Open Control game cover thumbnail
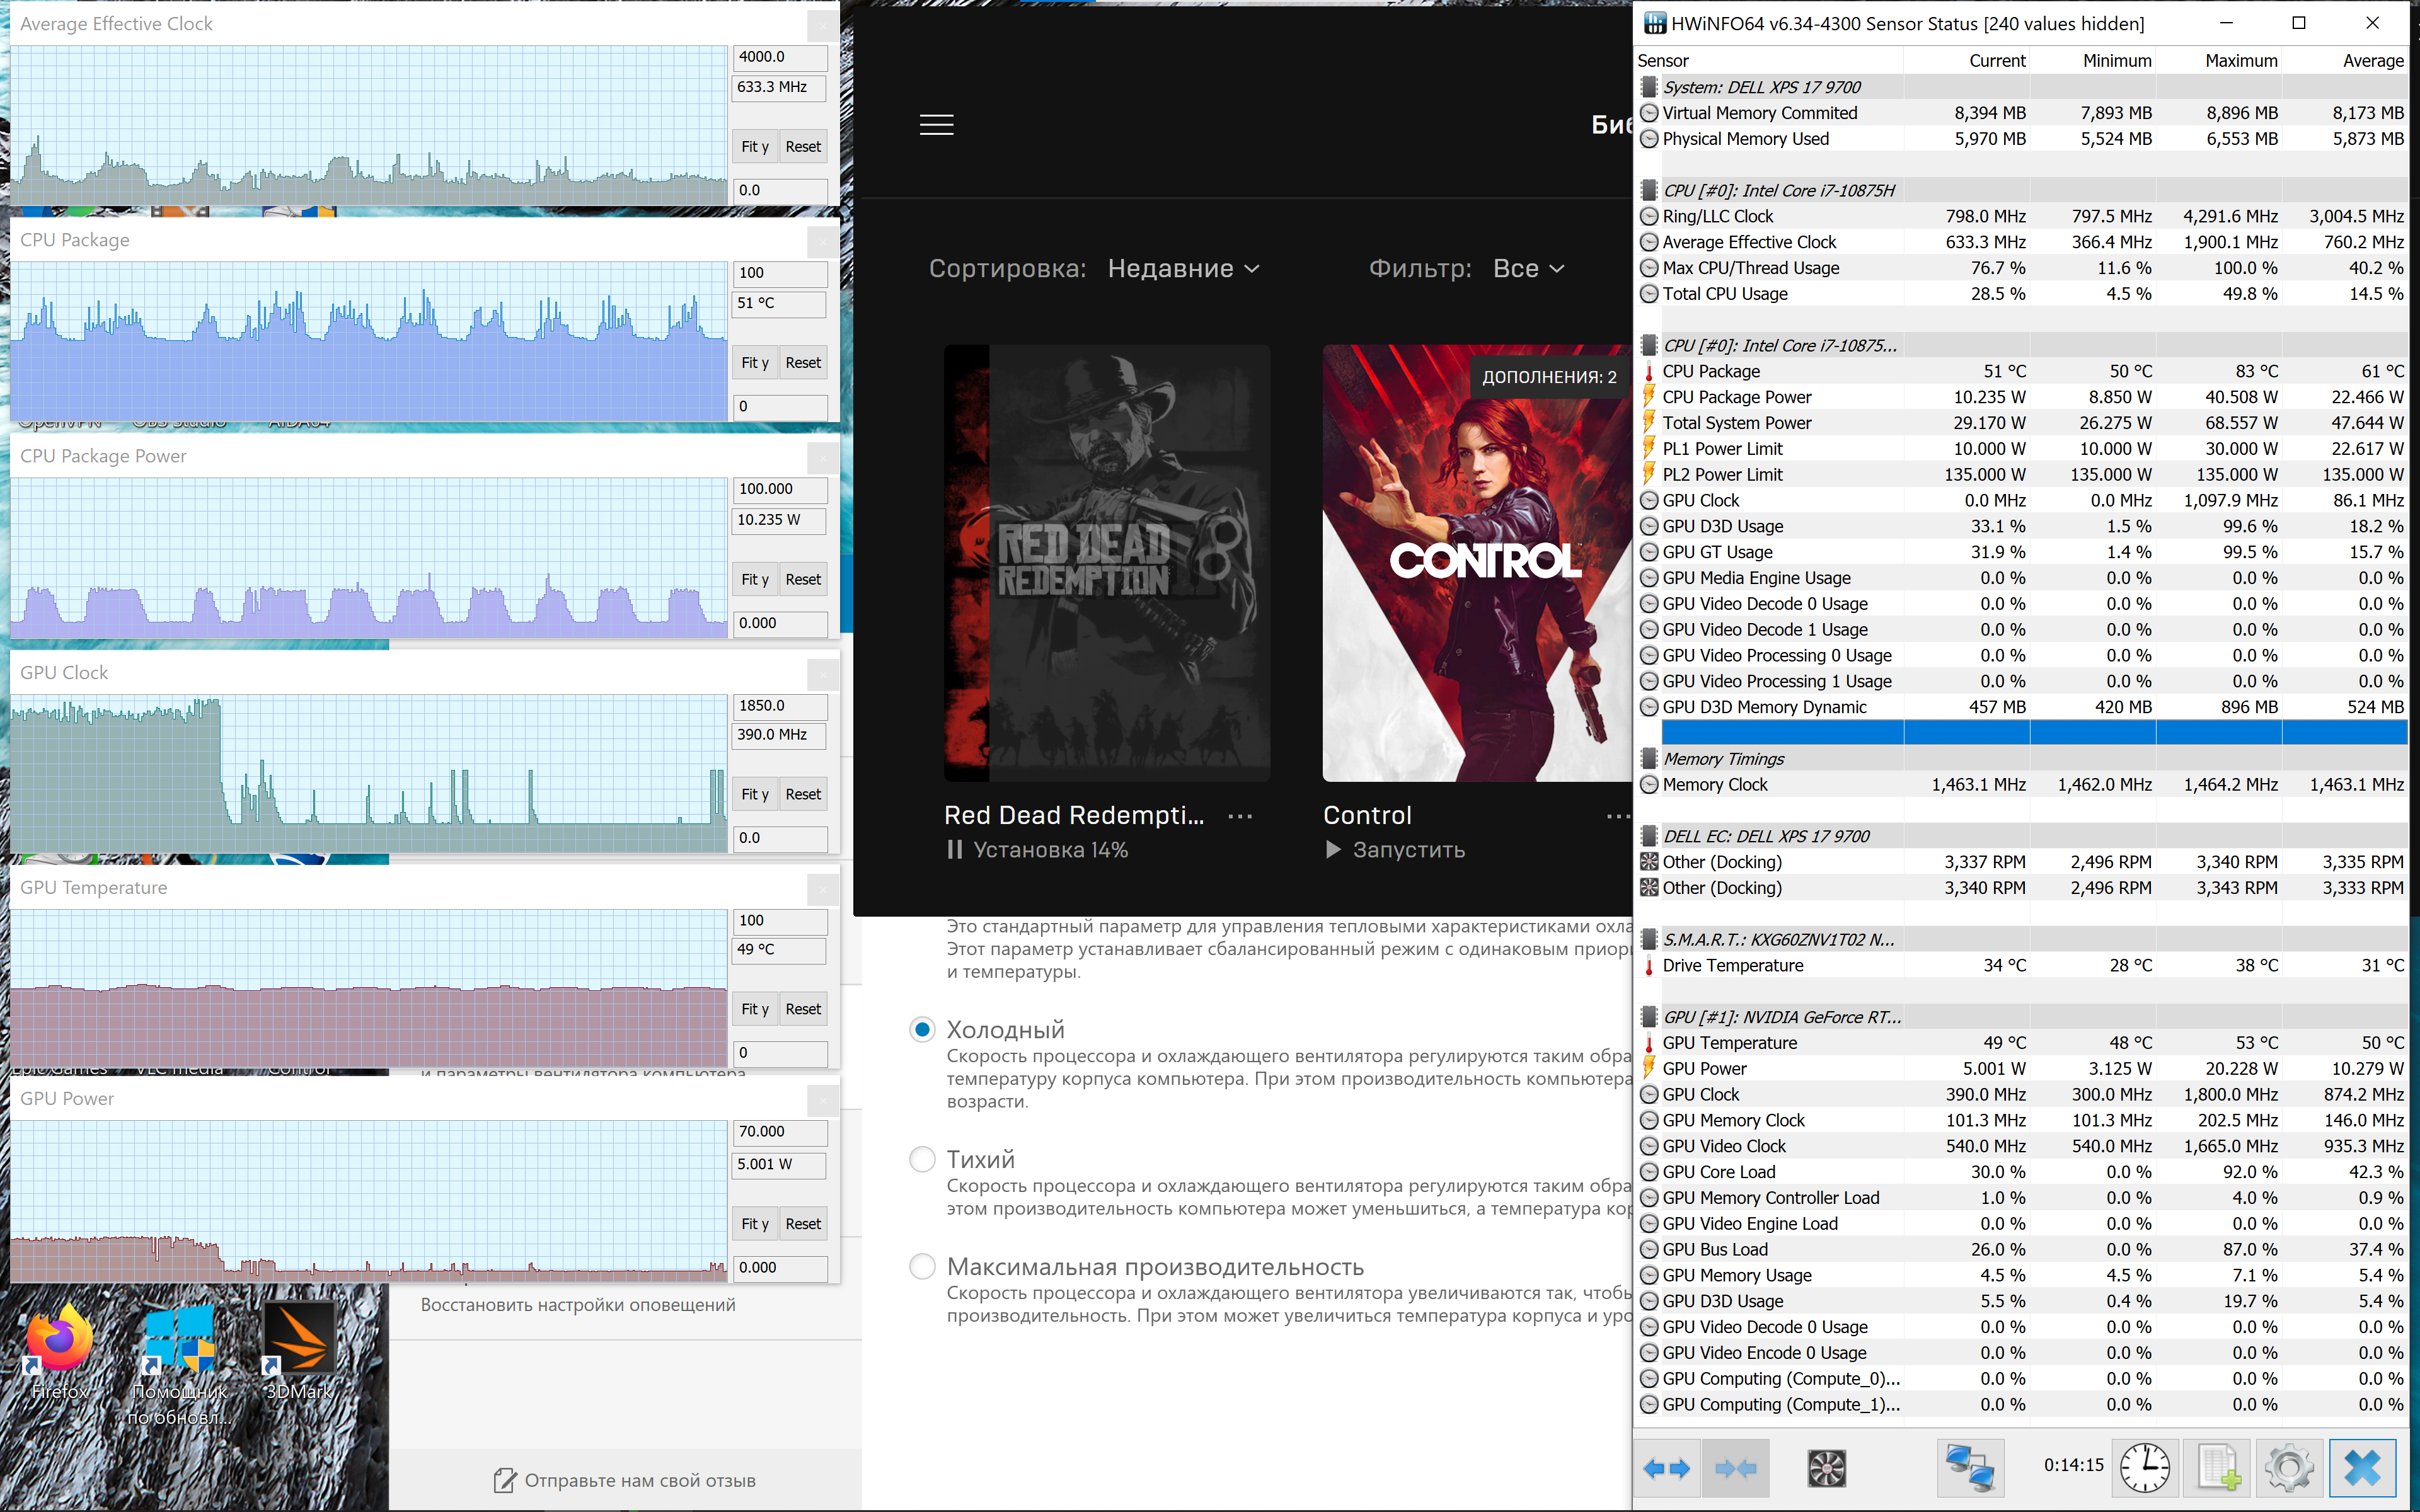Screen dimensions: 2420x1512 click(1477, 563)
